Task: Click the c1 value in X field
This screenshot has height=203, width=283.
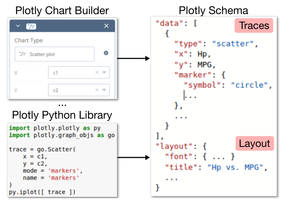Action: (55, 73)
